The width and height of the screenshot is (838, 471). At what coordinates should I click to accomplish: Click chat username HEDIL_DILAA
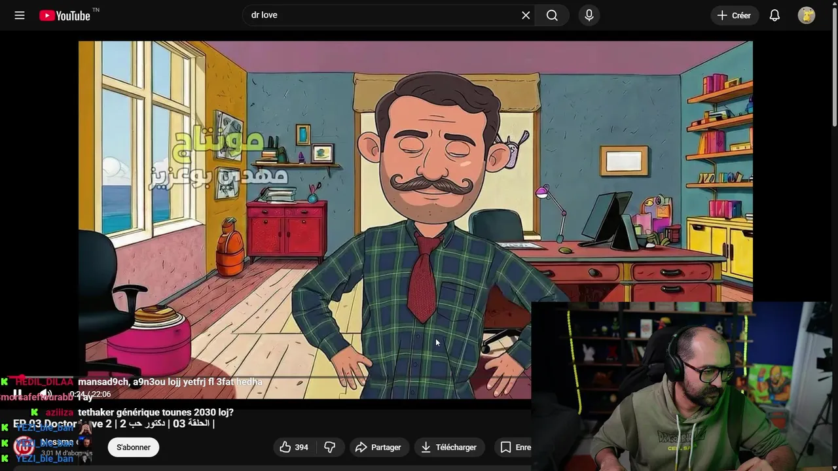pyautogui.click(x=45, y=382)
